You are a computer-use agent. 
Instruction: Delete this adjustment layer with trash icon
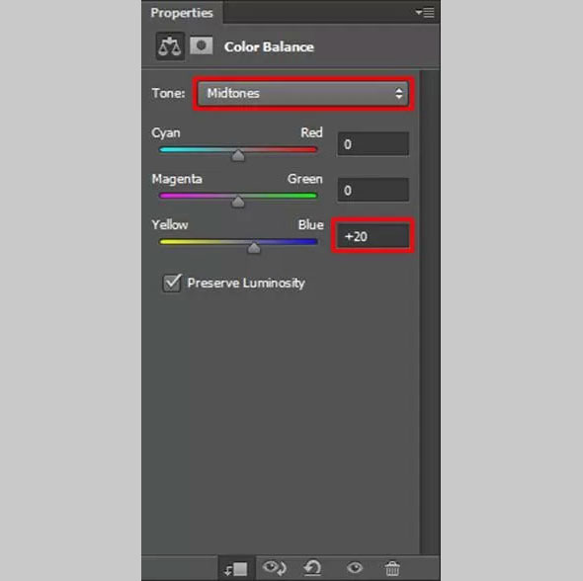click(392, 568)
